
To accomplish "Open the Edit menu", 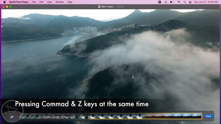I will [x=41, y=2].
